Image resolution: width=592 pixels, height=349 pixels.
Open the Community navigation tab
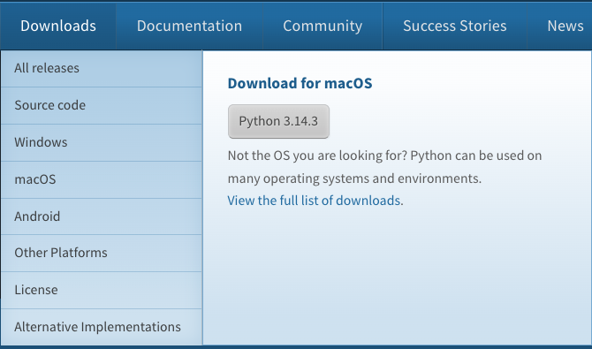click(323, 26)
